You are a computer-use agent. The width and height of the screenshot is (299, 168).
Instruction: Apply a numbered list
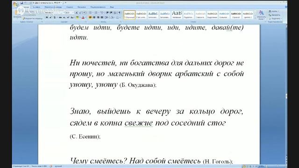pos(96,13)
